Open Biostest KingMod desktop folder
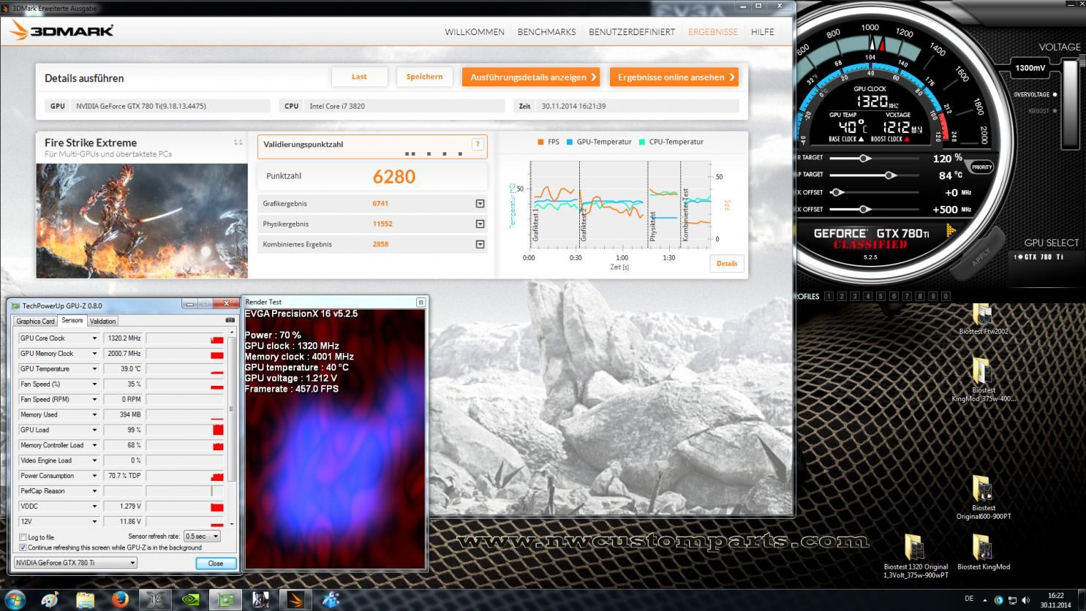The width and height of the screenshot is (1086, 611). [x=983, y=553]
